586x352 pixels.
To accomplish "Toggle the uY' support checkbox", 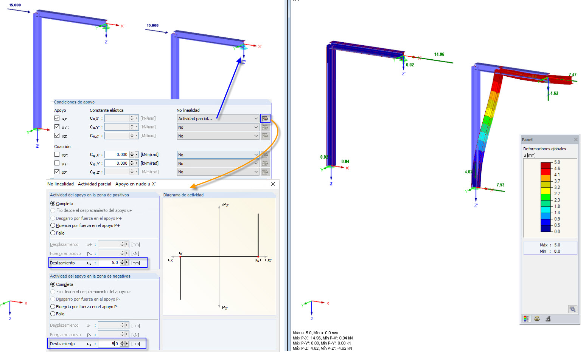I will tap(57, 127).
